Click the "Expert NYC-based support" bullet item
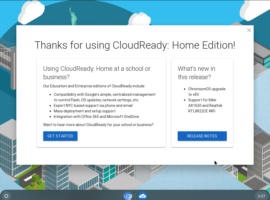The image size is (270, 200). coord(93,106)
